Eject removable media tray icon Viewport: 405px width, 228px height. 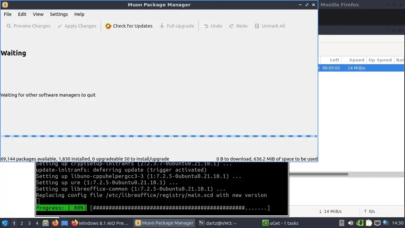click(341, 223)
